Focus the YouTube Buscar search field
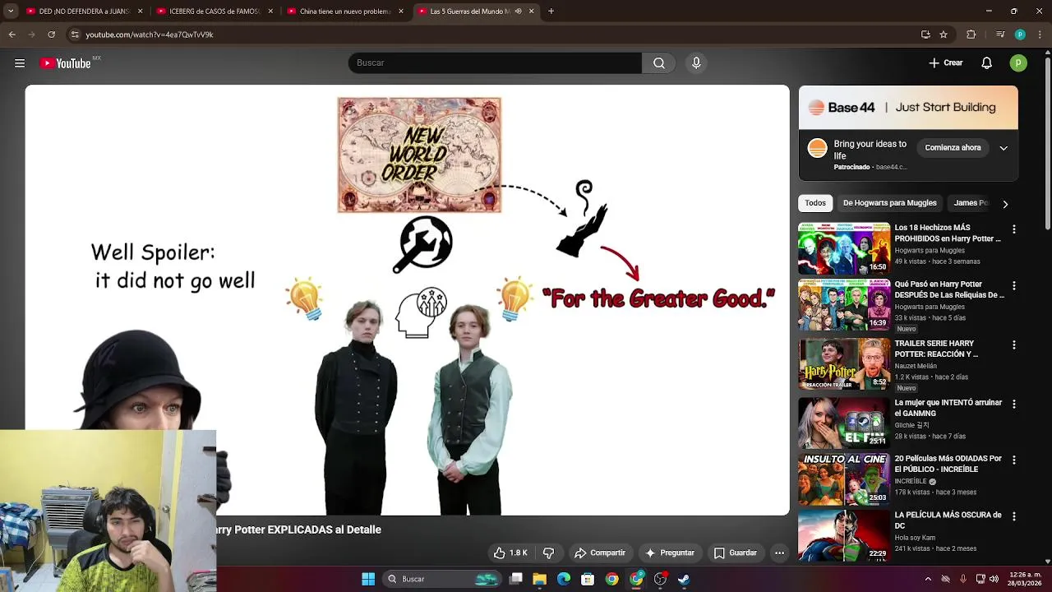Viewport: 1052px width, 592px height. click(x=495, y=63)
